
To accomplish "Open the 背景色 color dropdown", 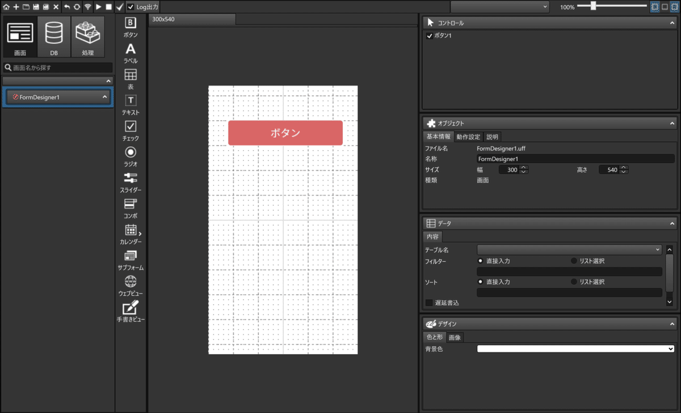I will (x=575, y=349).
